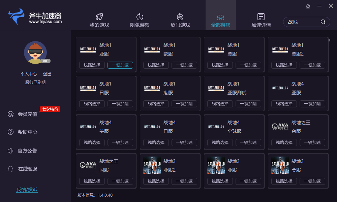Viewport: 337px width, 202px height.
Task: Click the version info 1.4.0.40 text
Action: click(95, 195)
